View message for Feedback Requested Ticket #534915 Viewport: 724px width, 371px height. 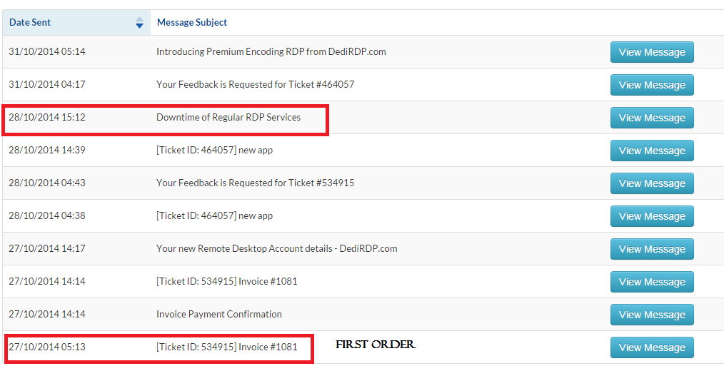[x=651, y=183]
